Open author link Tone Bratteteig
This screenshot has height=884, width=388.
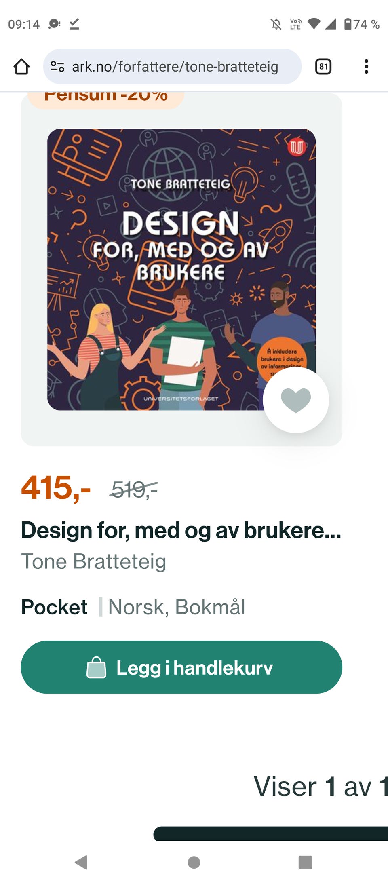point(94,561)
